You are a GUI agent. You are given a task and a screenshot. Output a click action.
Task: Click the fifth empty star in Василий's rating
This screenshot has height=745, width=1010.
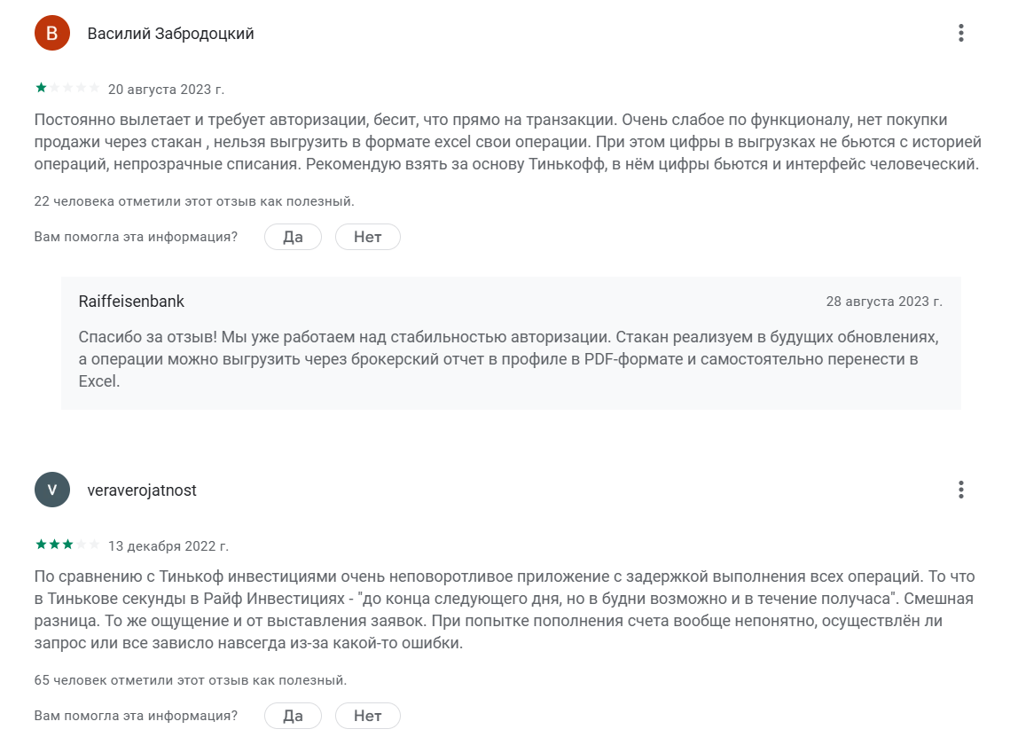tap(94, 88)
